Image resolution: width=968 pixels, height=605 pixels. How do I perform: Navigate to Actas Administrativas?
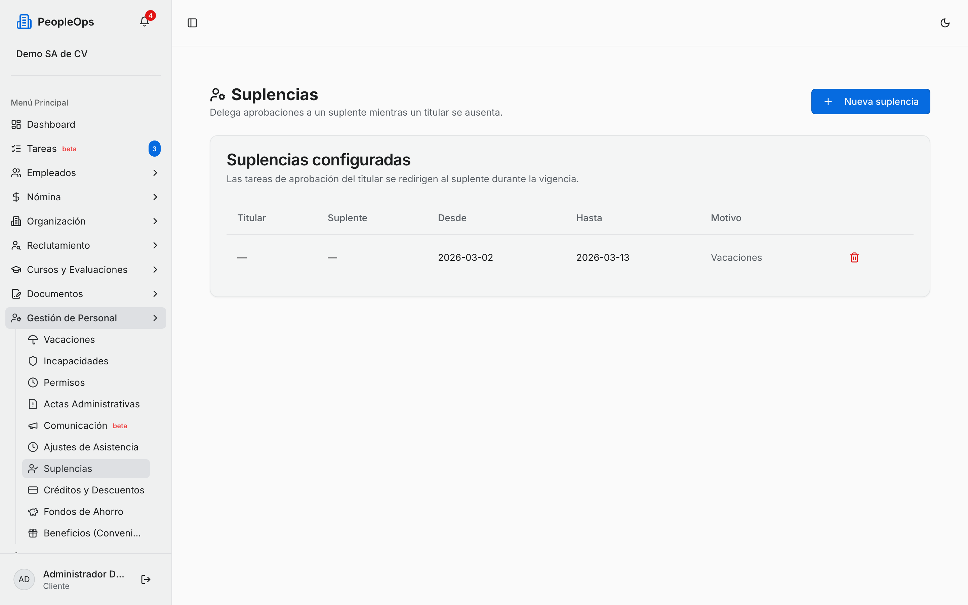86,404
